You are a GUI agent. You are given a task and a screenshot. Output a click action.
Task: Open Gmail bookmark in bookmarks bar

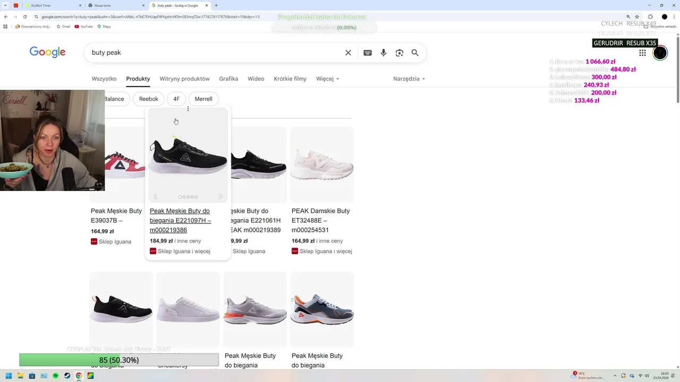63,26
